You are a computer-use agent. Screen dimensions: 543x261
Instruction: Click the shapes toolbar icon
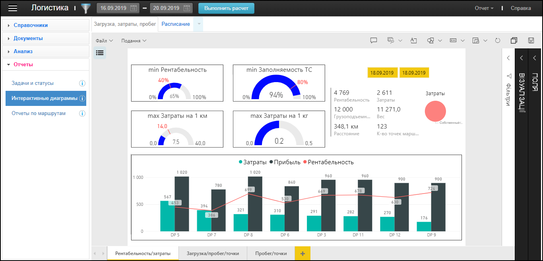tap(431, 40)
